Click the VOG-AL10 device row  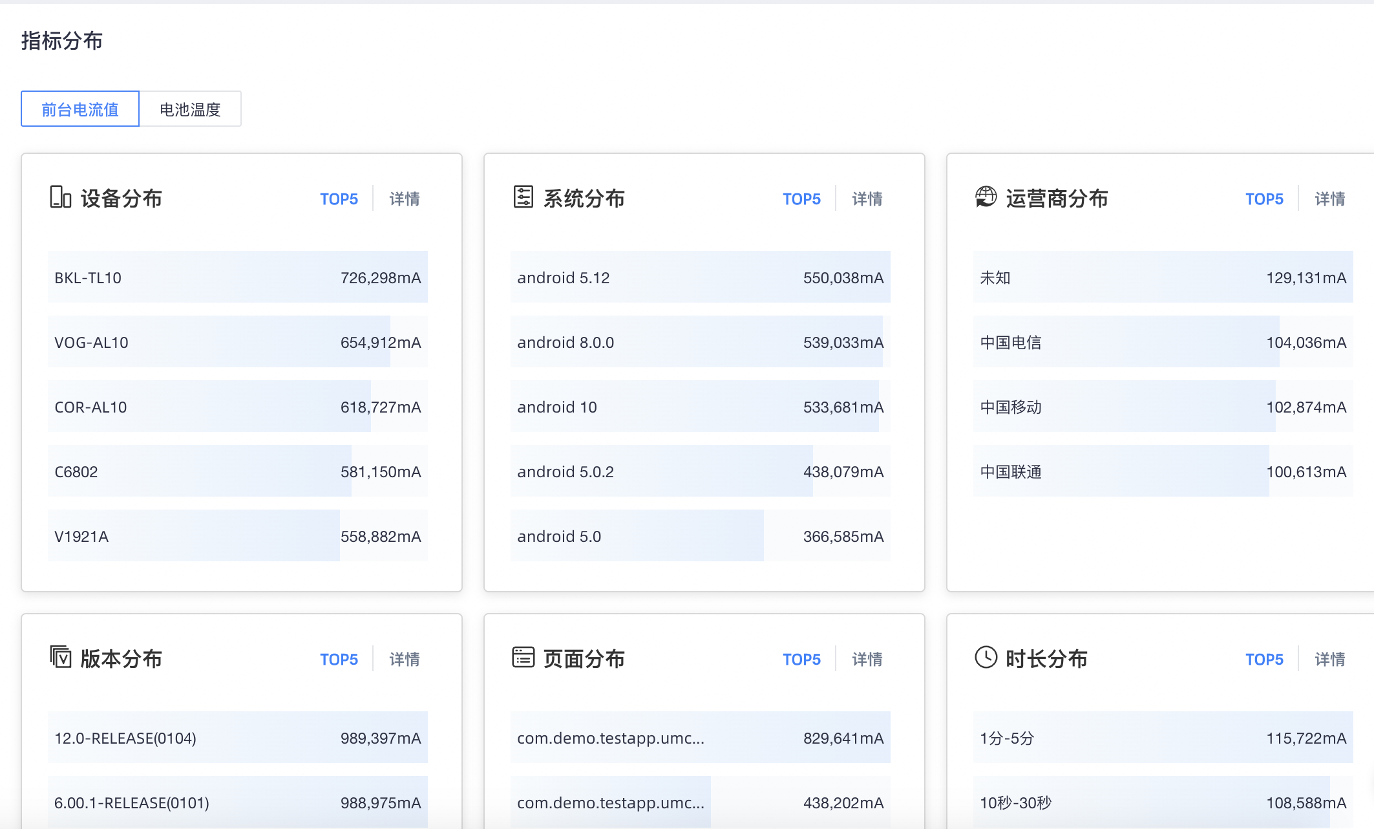[x=238, y=341]
